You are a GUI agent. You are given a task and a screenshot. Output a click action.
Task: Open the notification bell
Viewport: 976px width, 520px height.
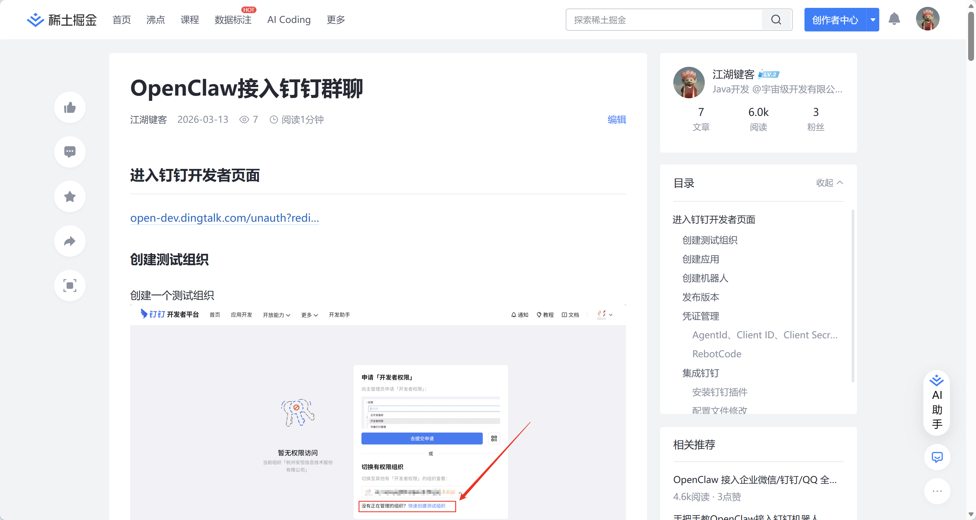tap(894, 19)
